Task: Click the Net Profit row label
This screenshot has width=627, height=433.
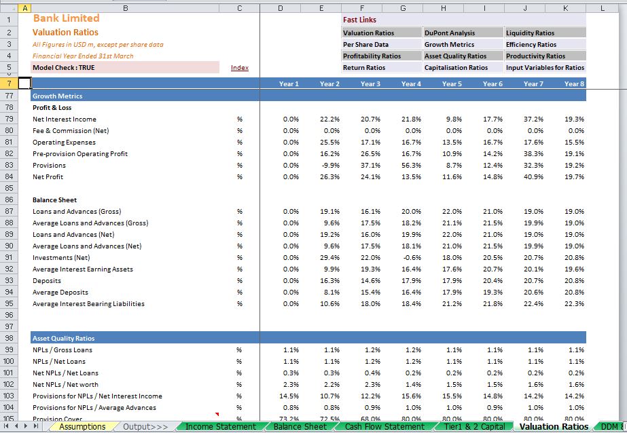Action: (x=48, y=176)
